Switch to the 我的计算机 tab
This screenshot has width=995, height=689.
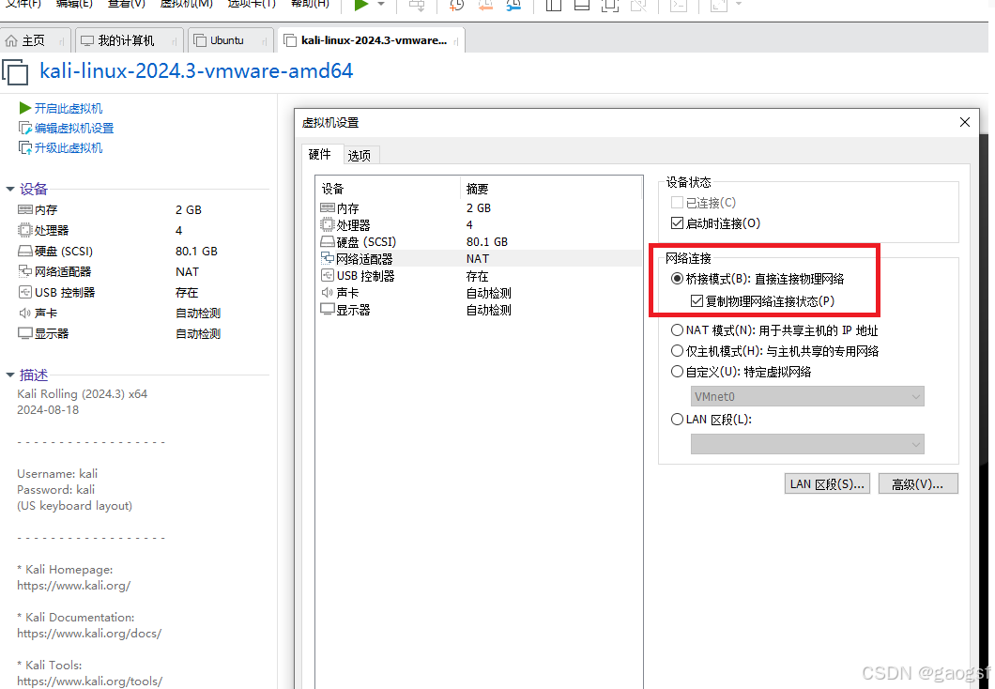pyautogui.click(x=130, y=40)
